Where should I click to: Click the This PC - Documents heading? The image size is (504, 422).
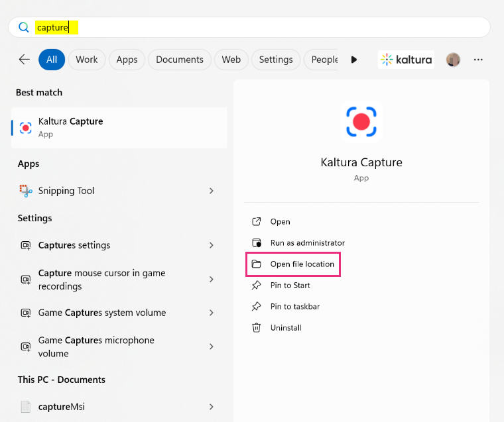pyautogui.click(x=62, y=380)
